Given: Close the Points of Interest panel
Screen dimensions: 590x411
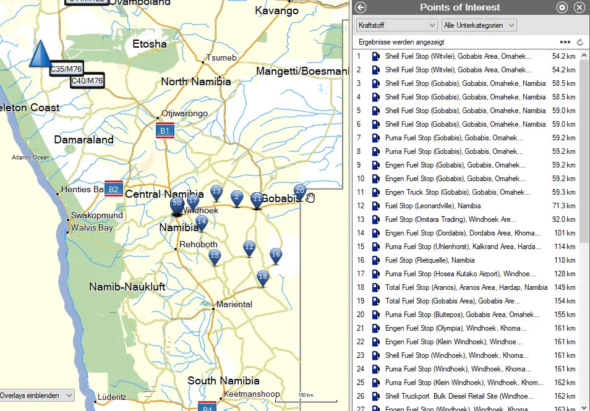Looking at the screenshot, I should pyautogui.click(x=579, y=7).
